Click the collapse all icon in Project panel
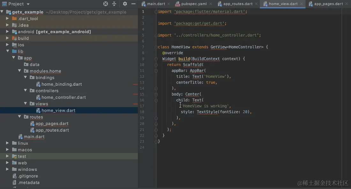Screen dimensions: 351x189 [x=114, y=4]
